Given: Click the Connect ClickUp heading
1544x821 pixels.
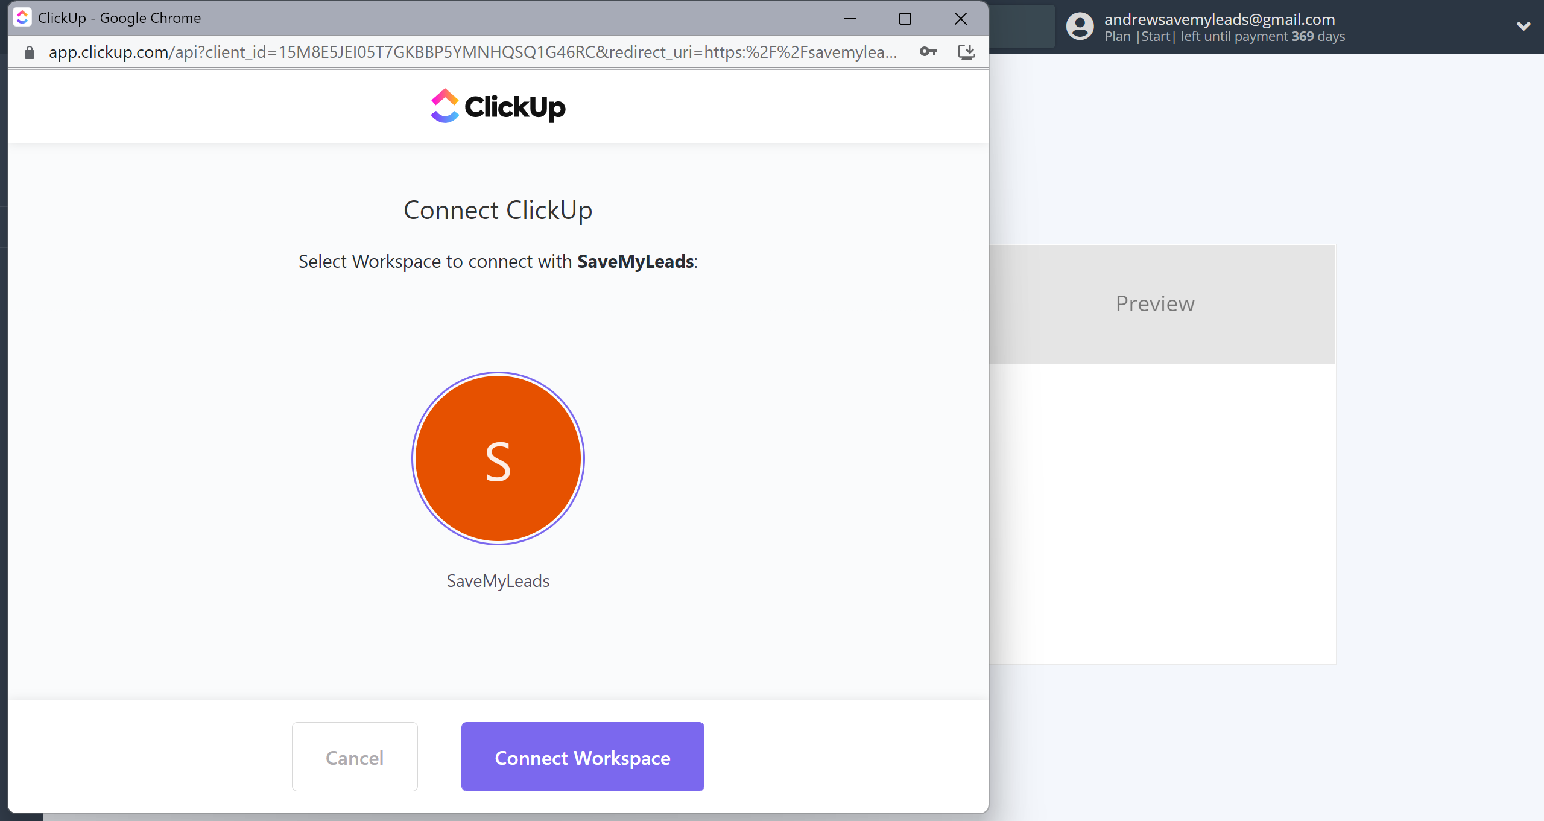Looking at the screenshot, I should pyautogui.click(x=498, y=210).
